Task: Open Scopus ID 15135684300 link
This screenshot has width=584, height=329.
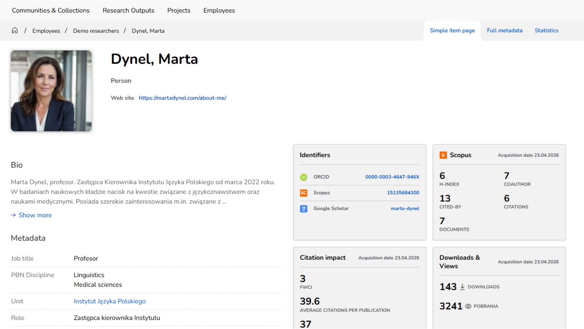Action: (403, 193)
